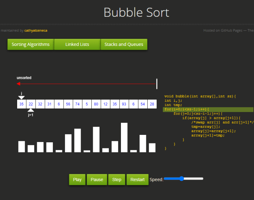Image resolution: width=254 pixels, height=200 pixels.
Task: Step through the algorithm once
Action: [117, 179]
